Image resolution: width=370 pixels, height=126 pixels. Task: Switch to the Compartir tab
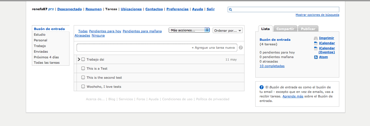click(x=285, y=29)
